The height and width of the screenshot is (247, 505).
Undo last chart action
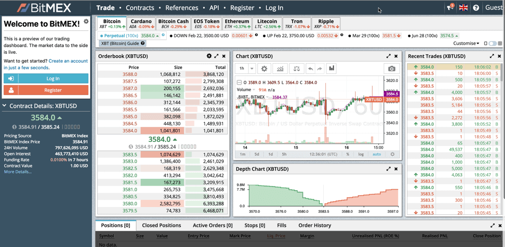(310, 69)
